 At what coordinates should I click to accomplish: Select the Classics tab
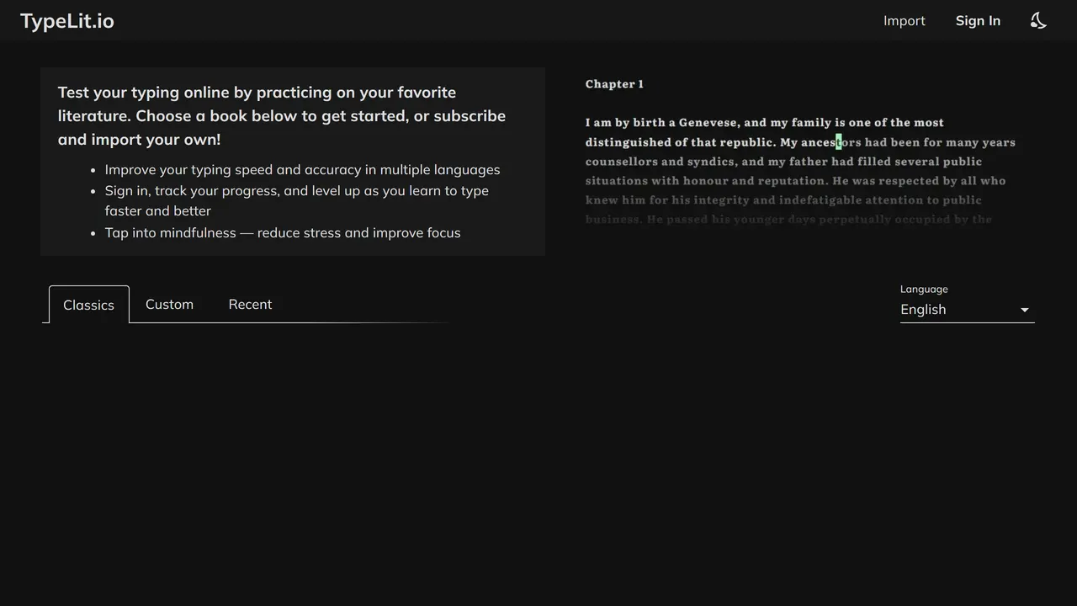click(x=89, y=305)
